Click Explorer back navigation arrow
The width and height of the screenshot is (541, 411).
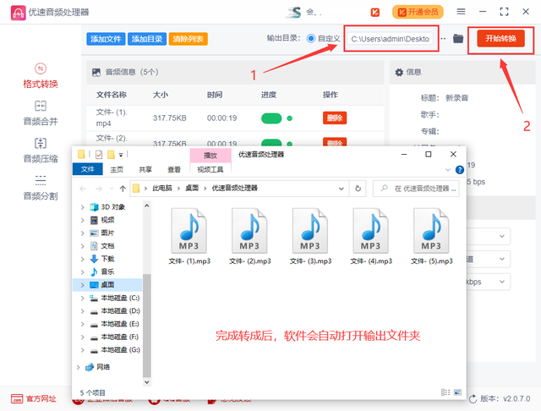click(83, 189)
